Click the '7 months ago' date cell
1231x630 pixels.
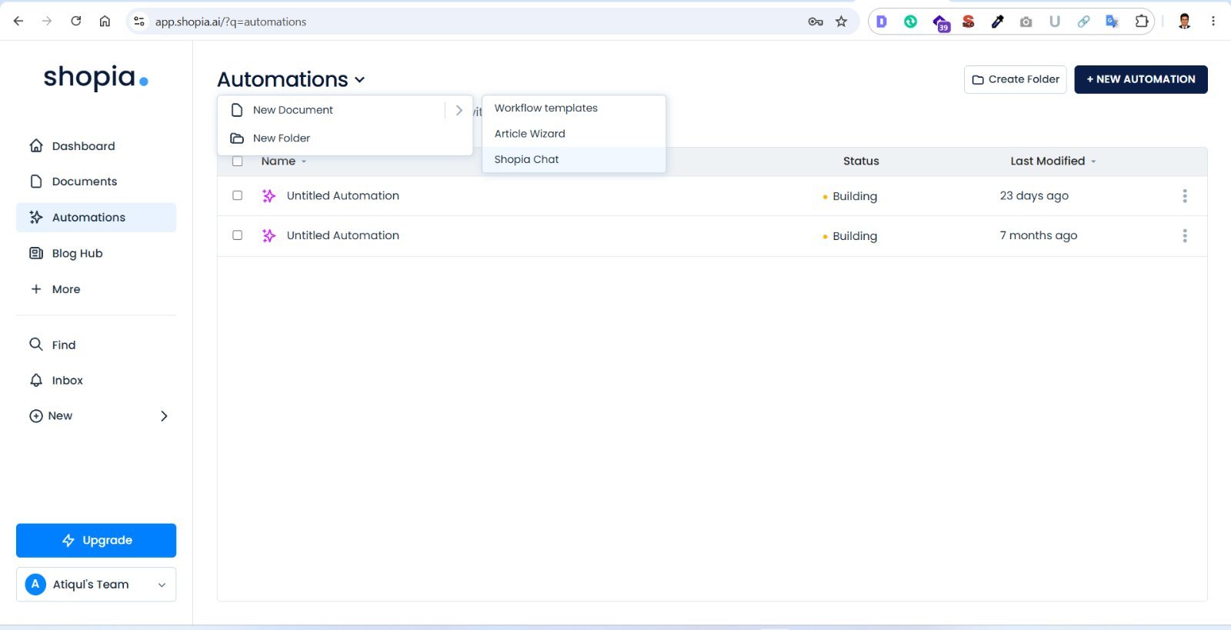[1039, 235]
